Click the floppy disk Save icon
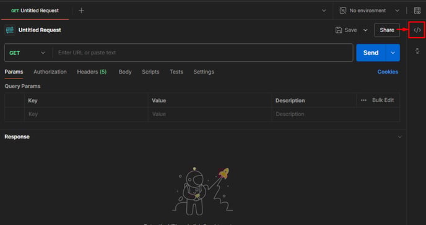 click(x=339, y=30)
